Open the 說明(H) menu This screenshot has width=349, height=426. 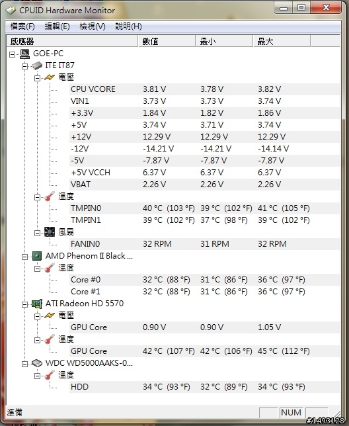pyautogui.click(x=128, y=26)
